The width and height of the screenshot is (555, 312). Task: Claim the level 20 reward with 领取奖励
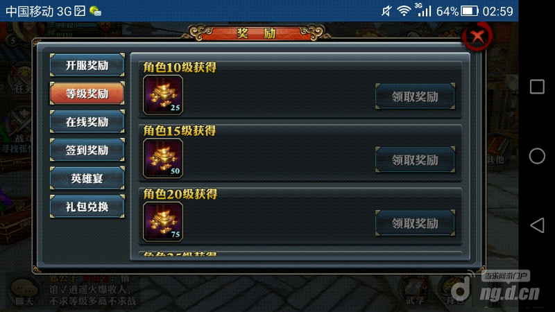click(415, 223)
